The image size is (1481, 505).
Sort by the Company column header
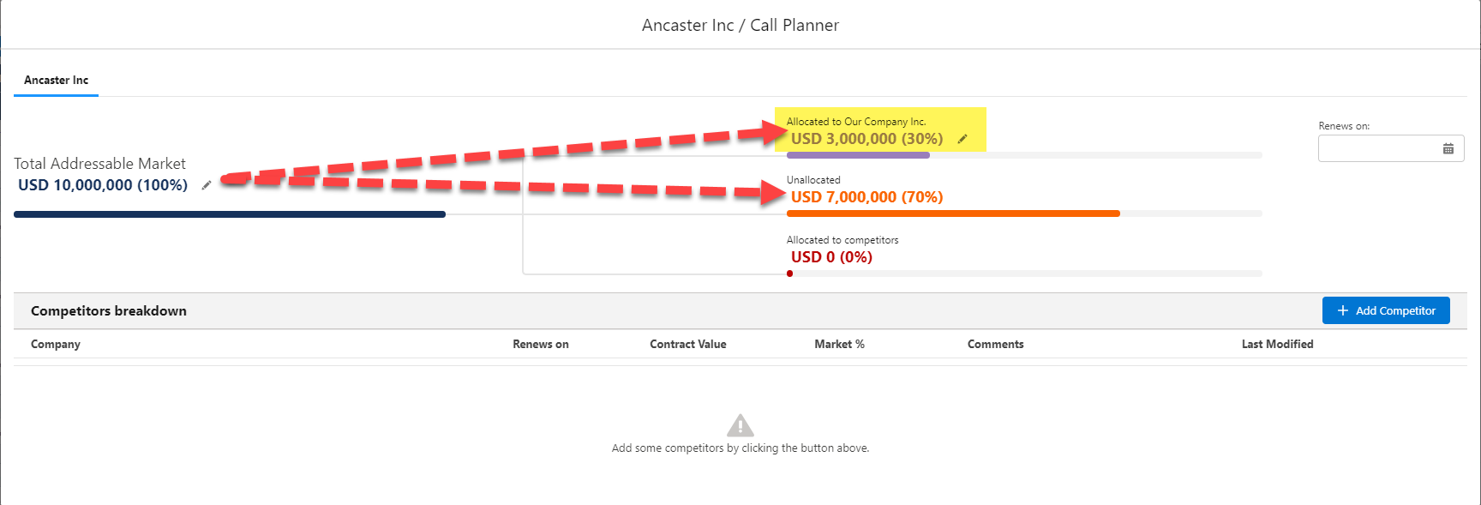[56, 344]
